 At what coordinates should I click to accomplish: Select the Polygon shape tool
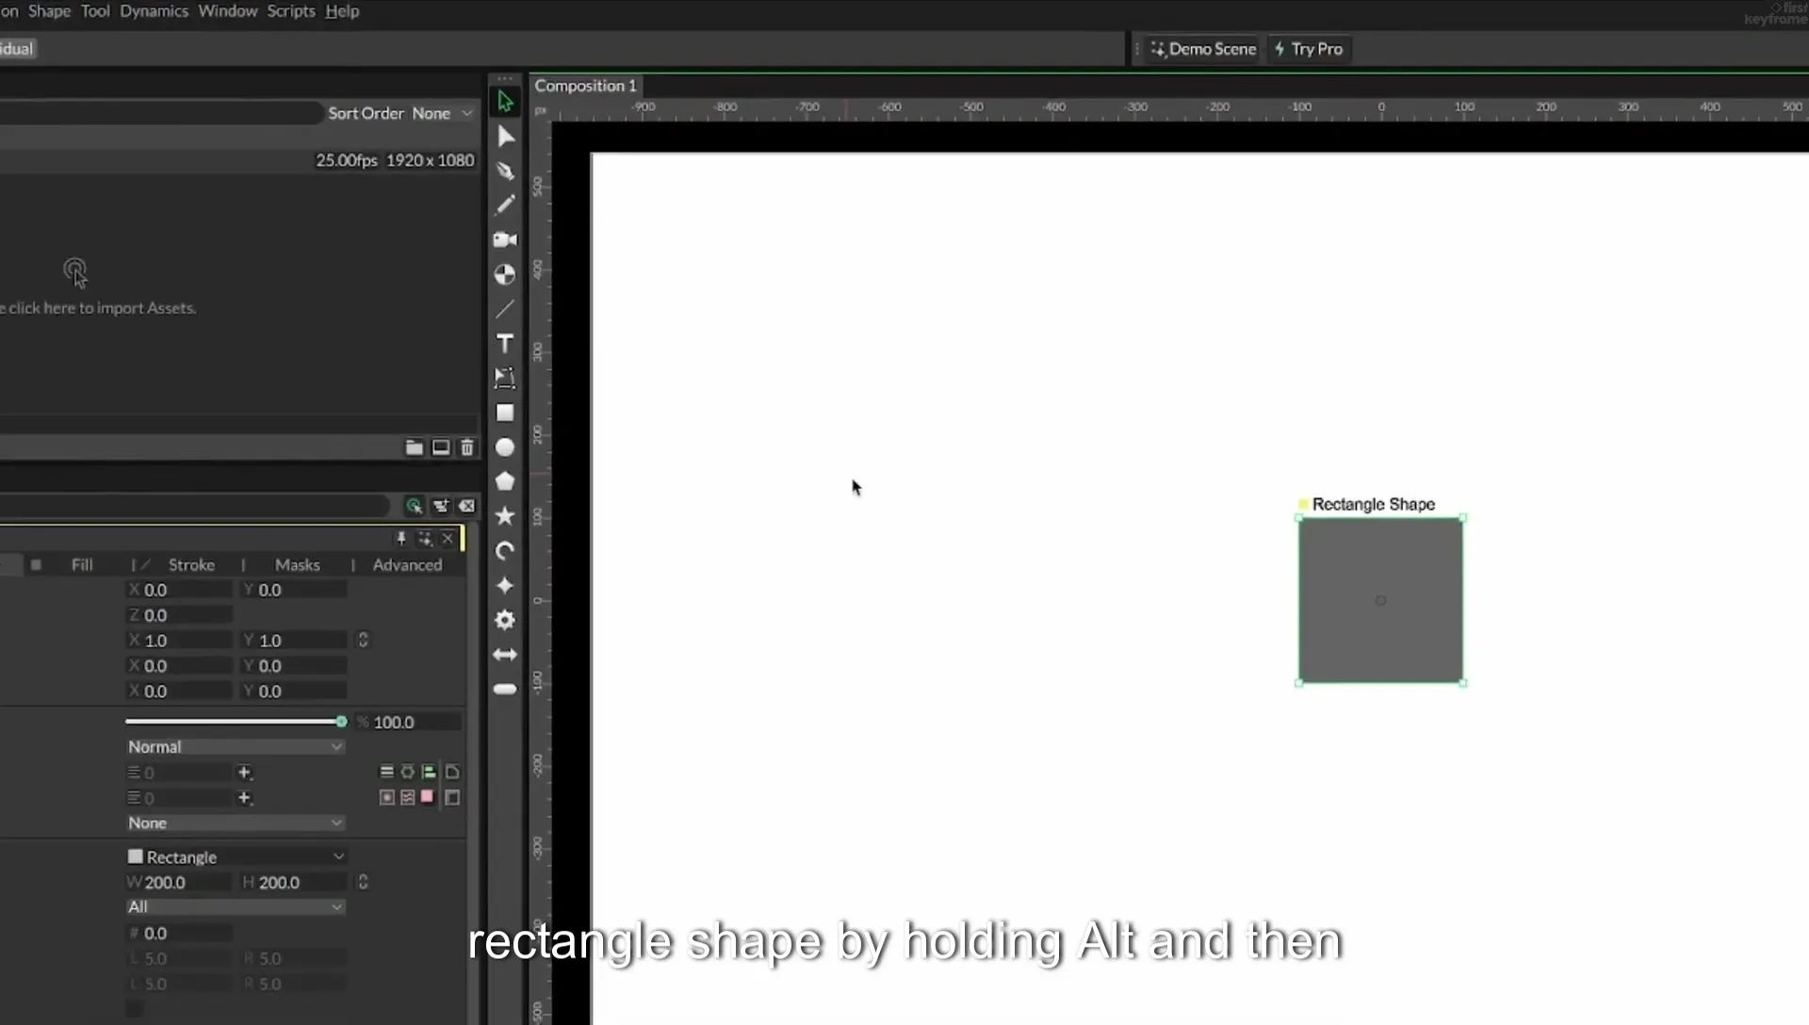point(505,481)
